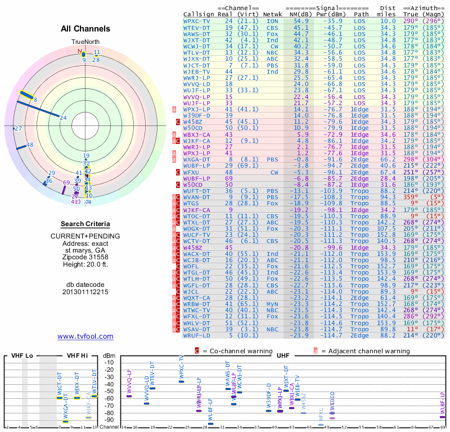
Task: Click the yellow-highlighted channel 8 radar marker
Action: pyautogui.click(x=26, y=96)
